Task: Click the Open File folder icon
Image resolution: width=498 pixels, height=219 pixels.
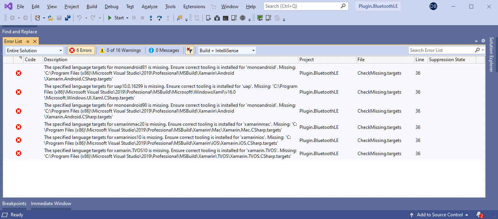Action: click(50, 18)
